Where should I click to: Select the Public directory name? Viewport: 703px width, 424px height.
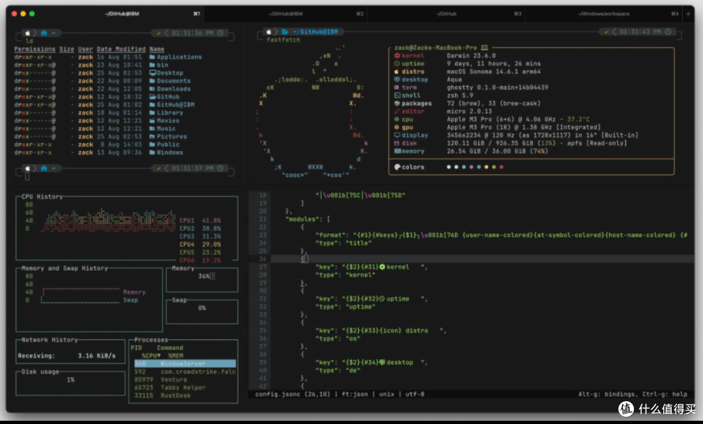(168, 145)
